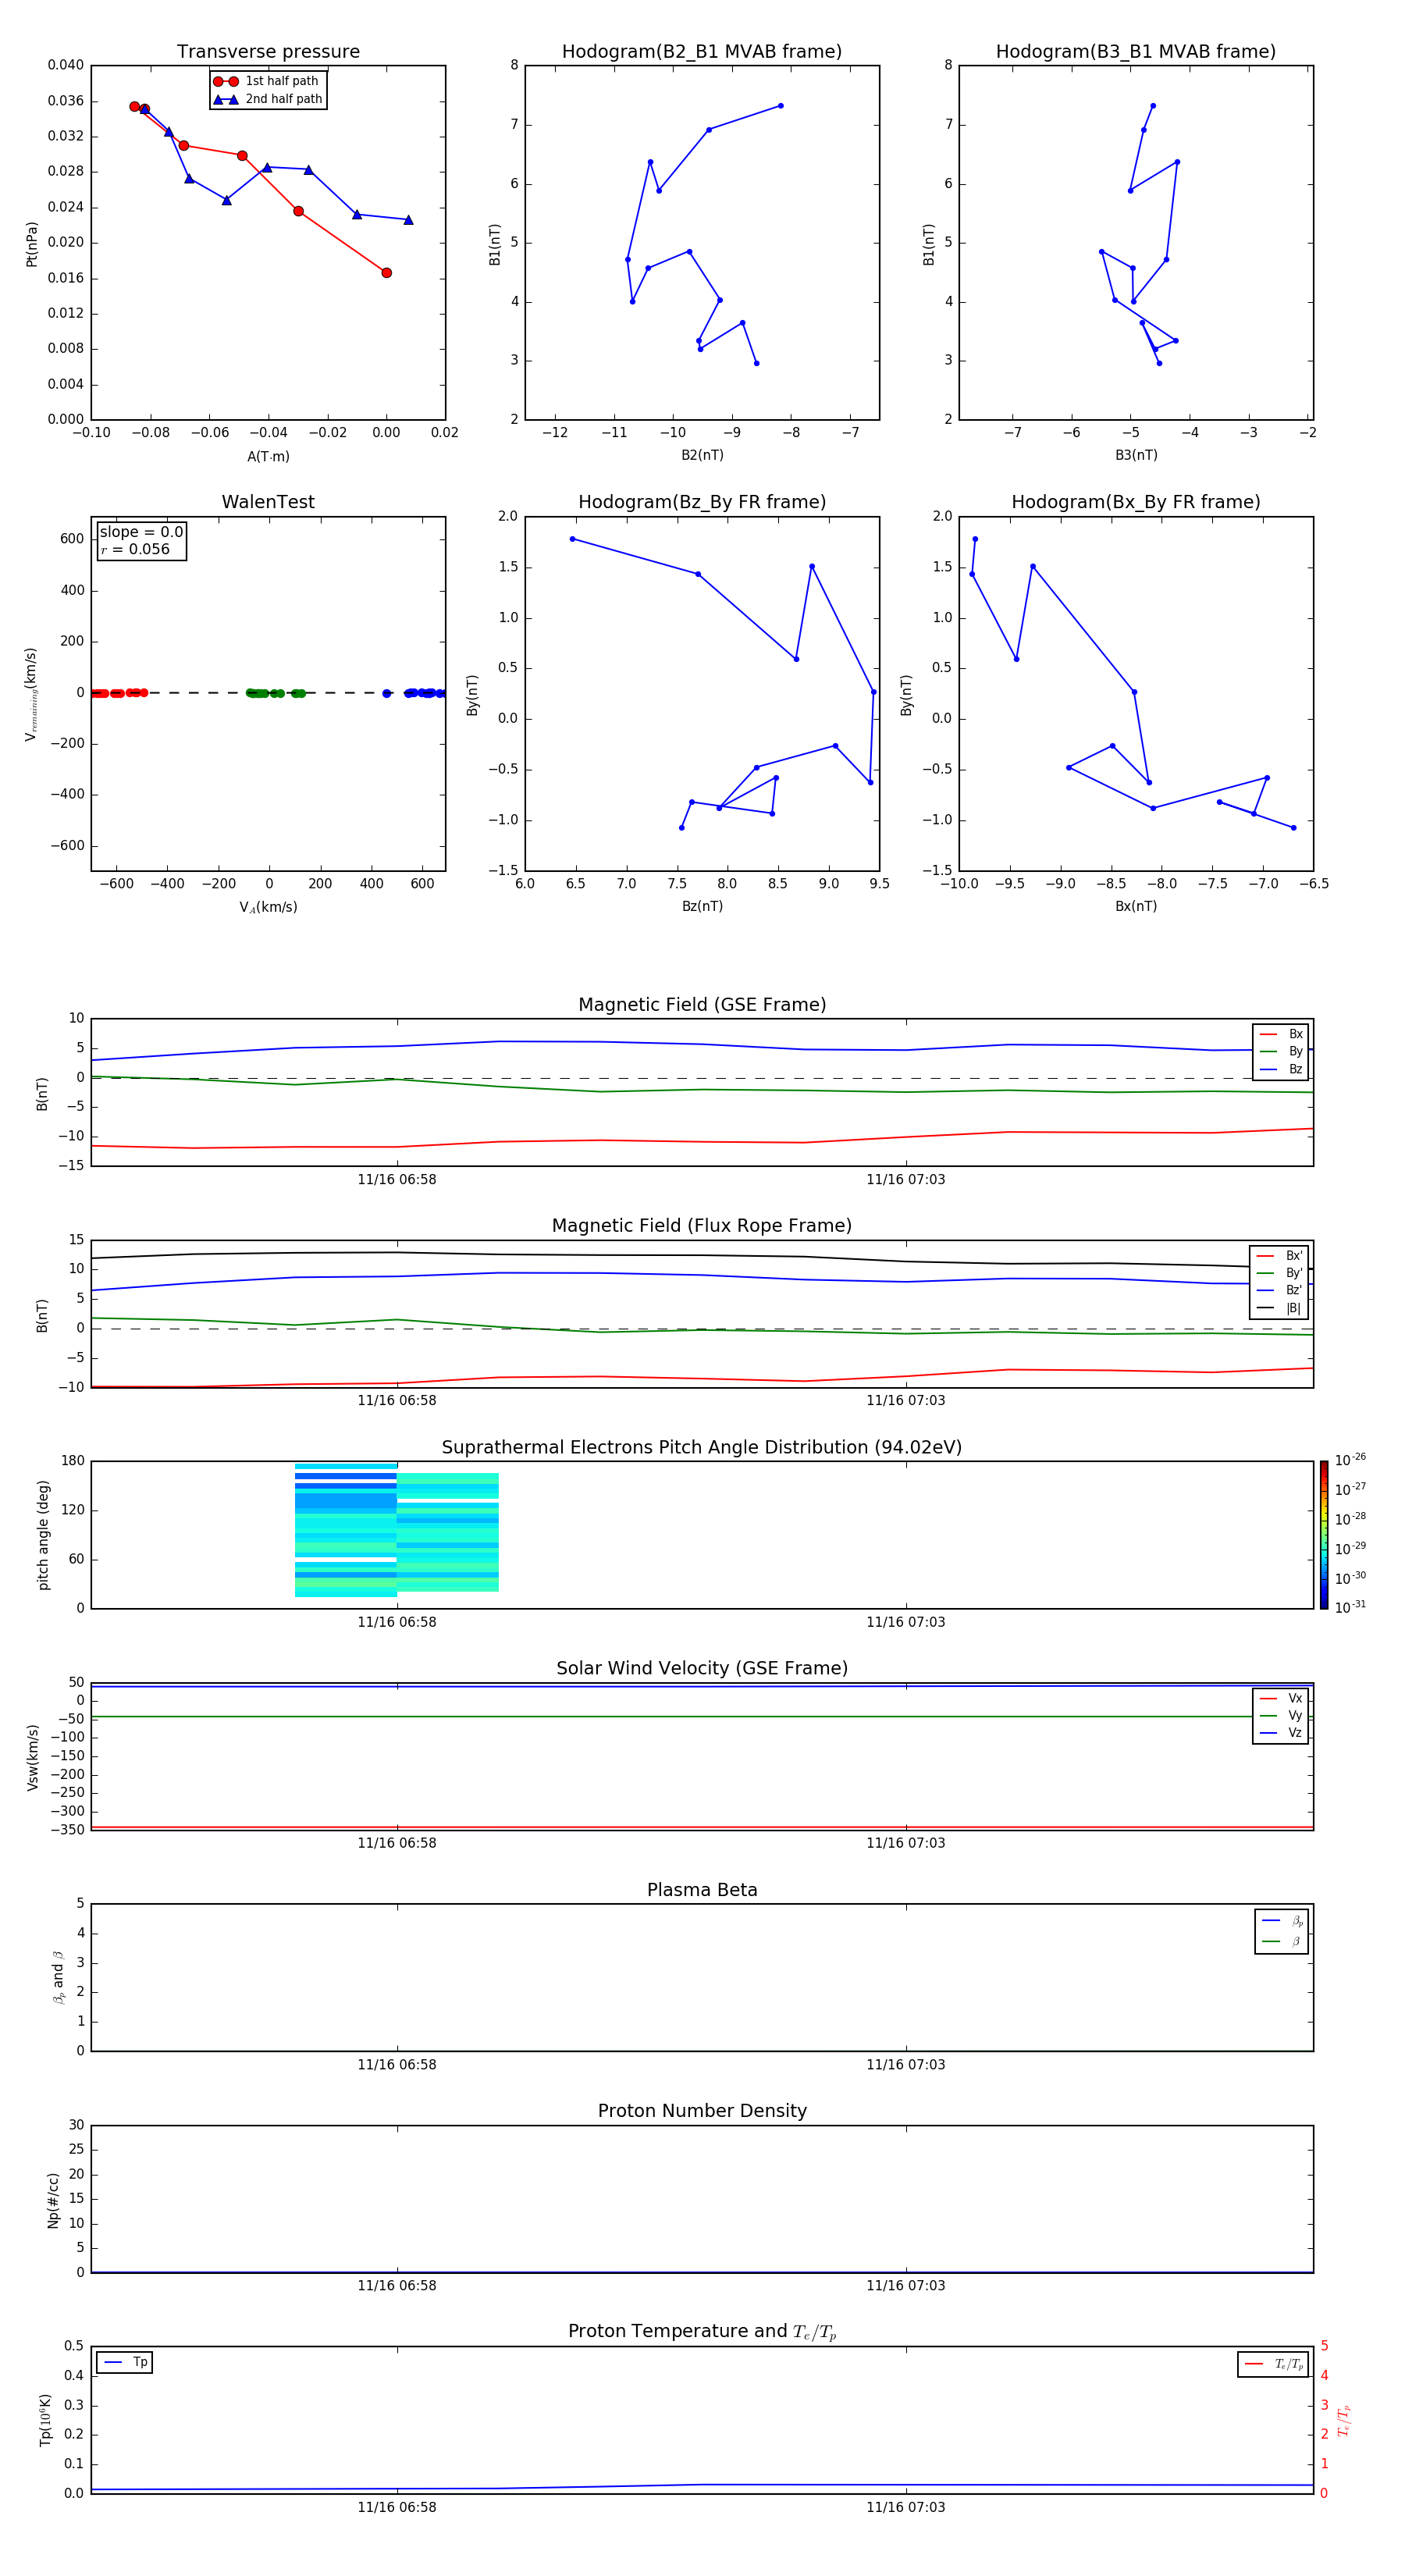Click the "WalenTest" plot title
The image size is (1405, 2576).
click(x=268, y=502)
